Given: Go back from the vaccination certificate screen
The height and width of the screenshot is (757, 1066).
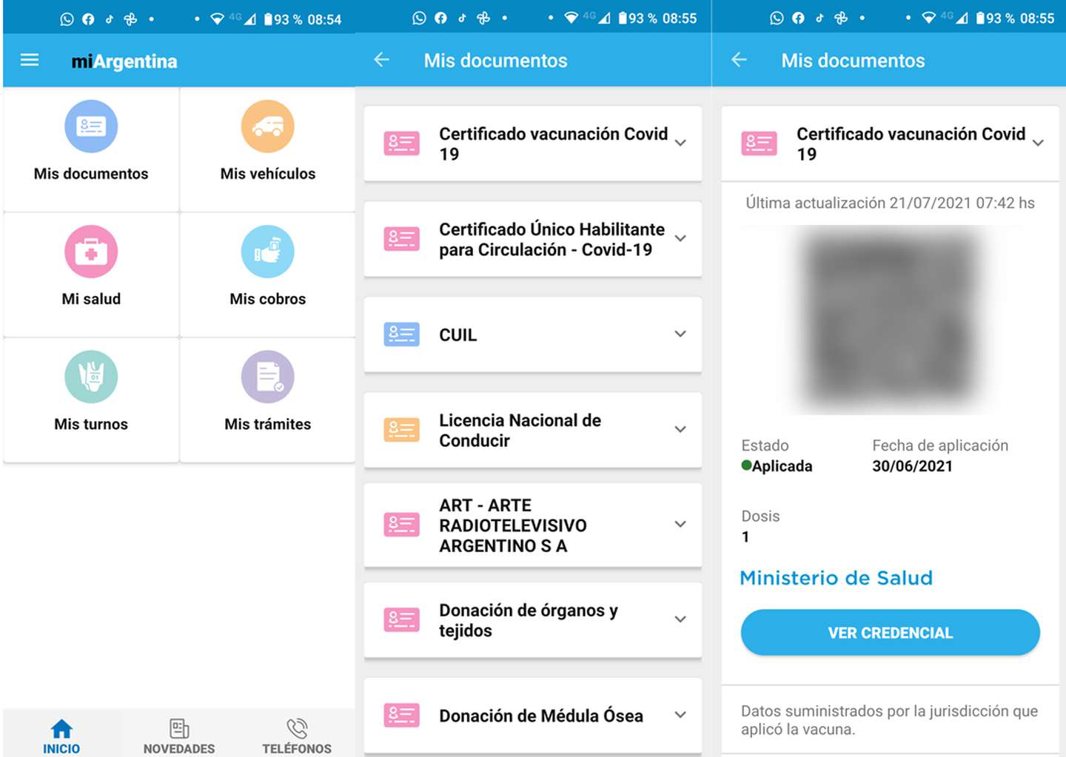Looking at the screenshot, I should (739, 60).
